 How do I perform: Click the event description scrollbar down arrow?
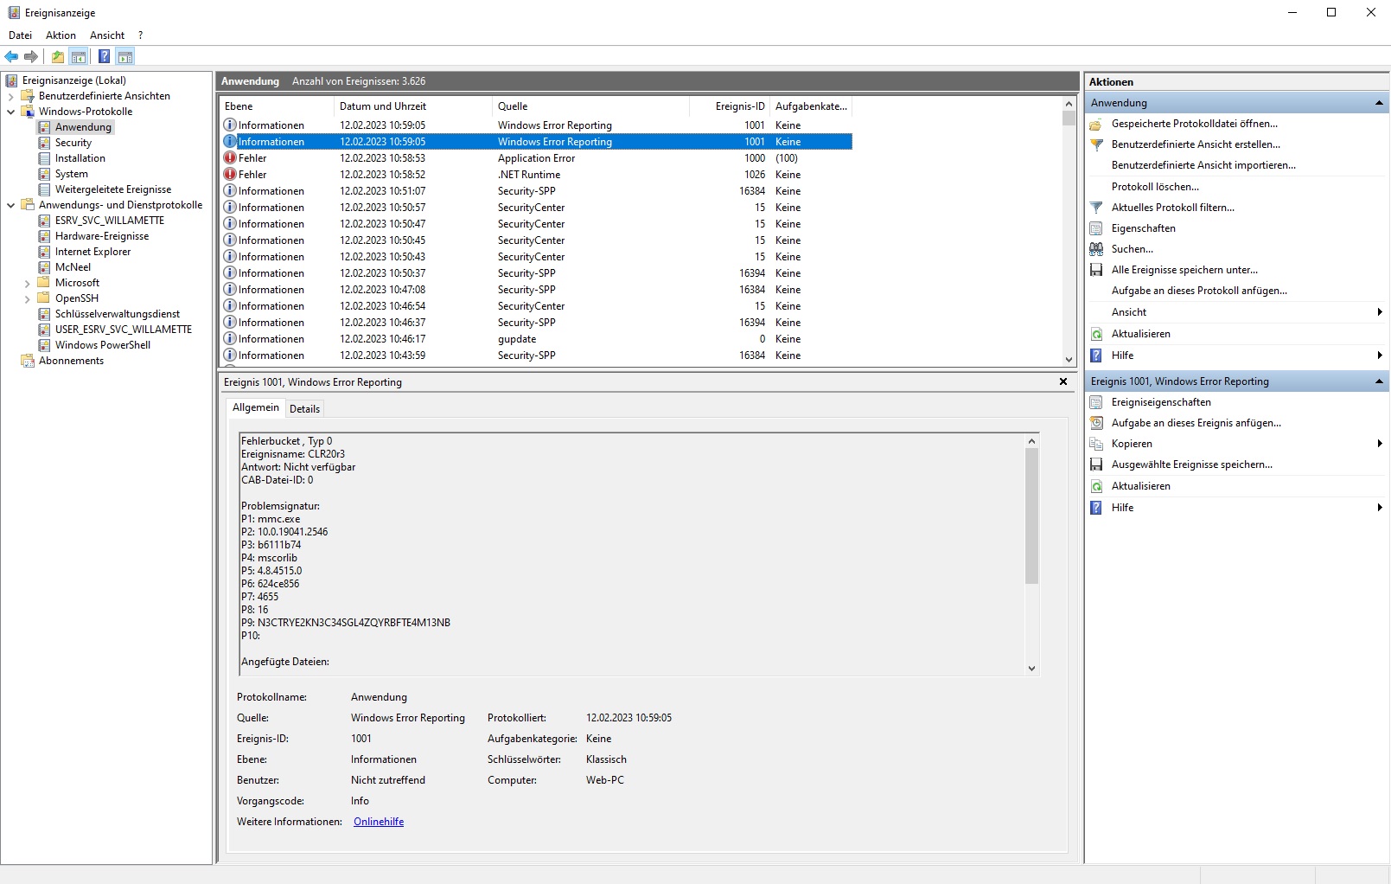(1031, 668)
